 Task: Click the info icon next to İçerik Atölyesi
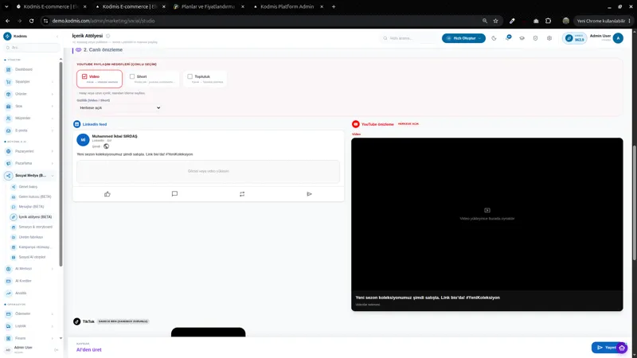(108, 36)
